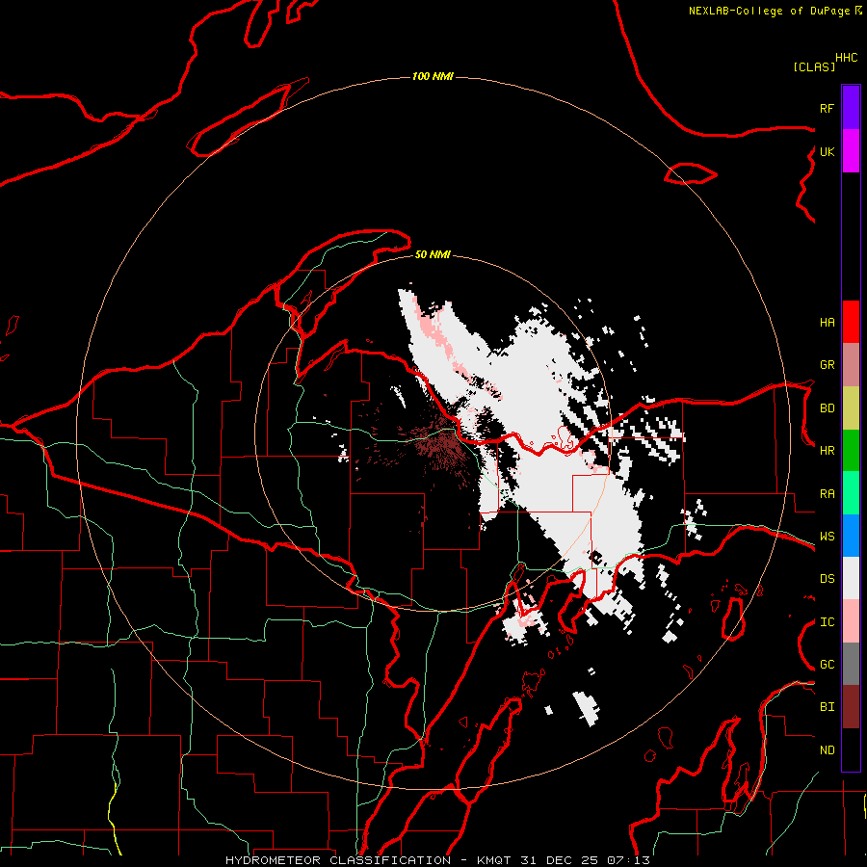Click the HR legend label

click(827, 451)
